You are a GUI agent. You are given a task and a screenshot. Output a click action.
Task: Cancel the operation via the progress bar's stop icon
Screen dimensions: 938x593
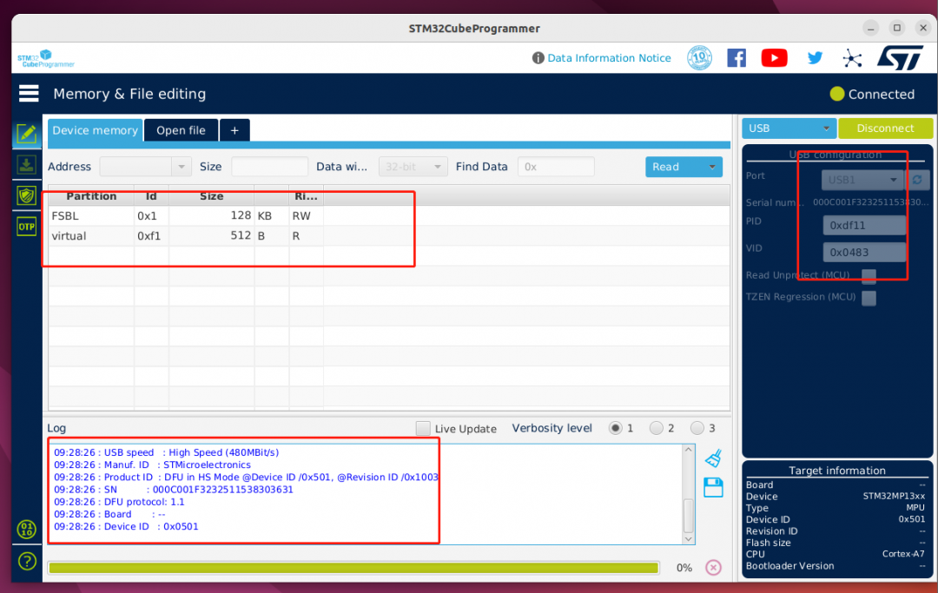[713, 567]
